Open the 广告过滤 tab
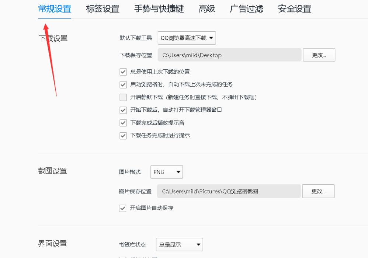Image resolution: width=368 pixels, height=258 pixels. tap(246, 9)
